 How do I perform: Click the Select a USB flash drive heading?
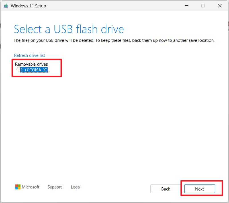[x=69, y=29]
